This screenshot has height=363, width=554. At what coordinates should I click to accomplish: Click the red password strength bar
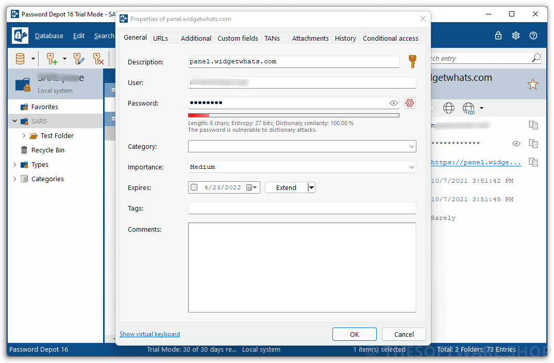pos(294,115)
